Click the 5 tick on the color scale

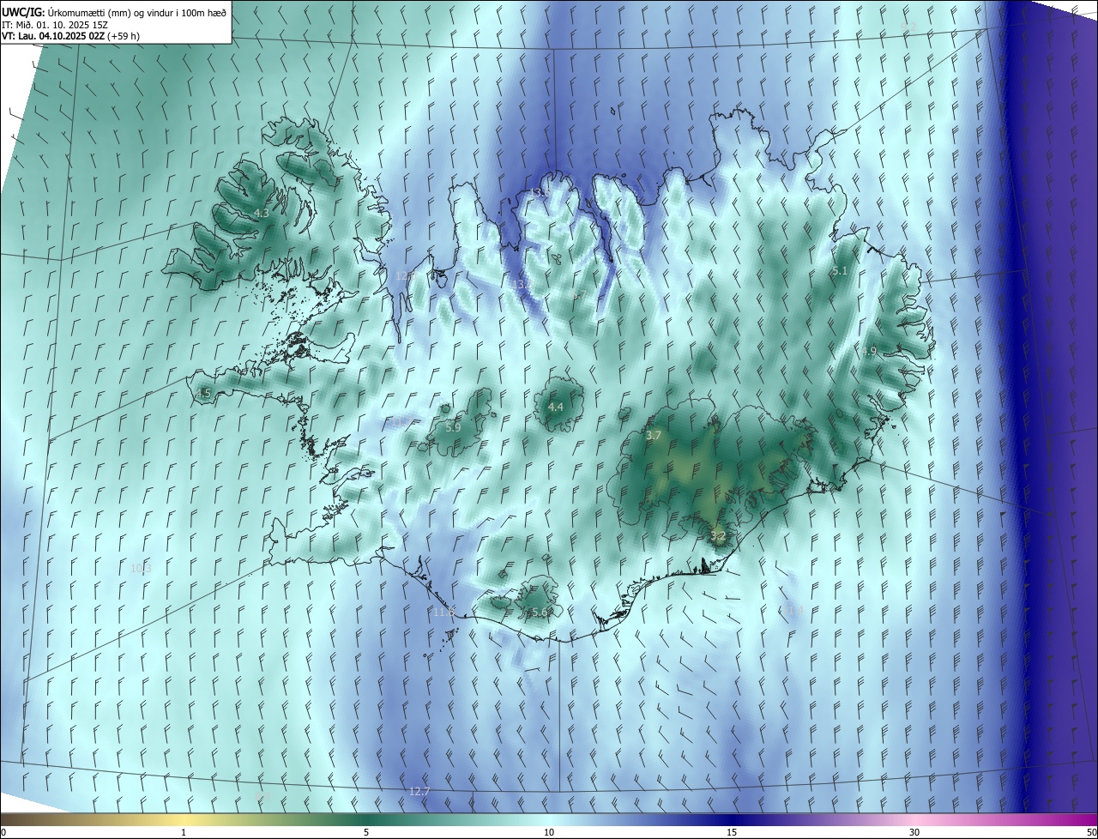pyautogui.click(x=366, y=832)
